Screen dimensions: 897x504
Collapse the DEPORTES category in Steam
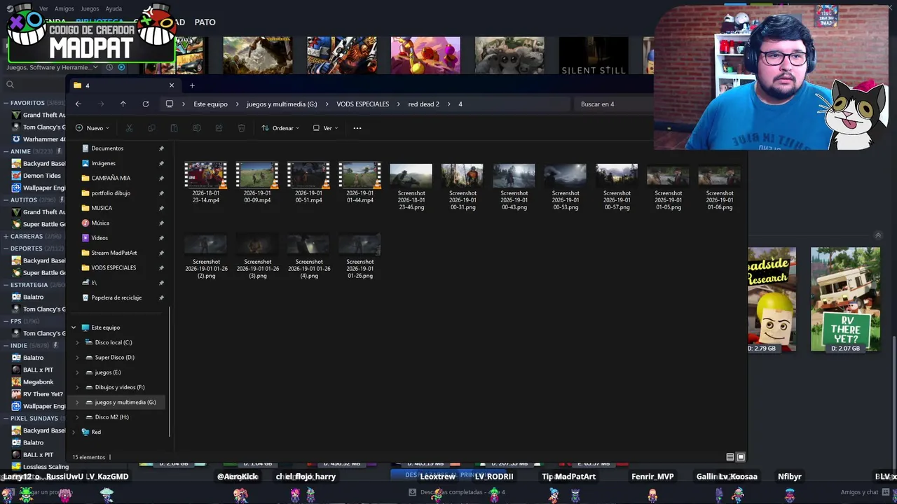(6, 248)
